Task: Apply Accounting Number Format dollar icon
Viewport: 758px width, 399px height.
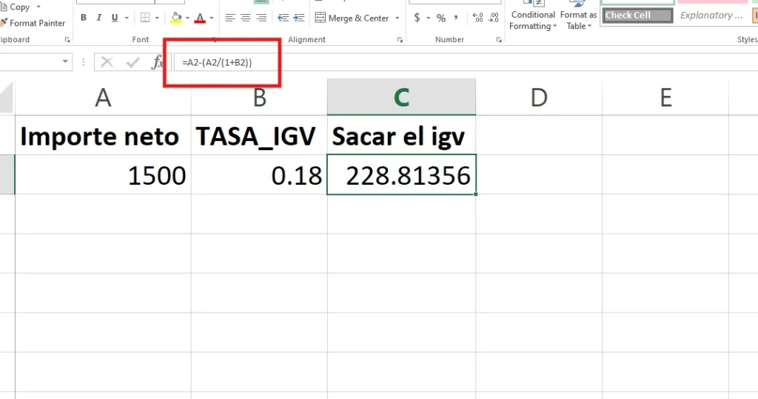Action: coord(417,18)
